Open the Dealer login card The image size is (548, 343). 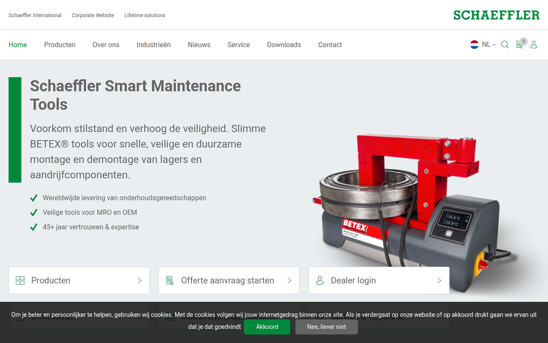click(379, 280)
